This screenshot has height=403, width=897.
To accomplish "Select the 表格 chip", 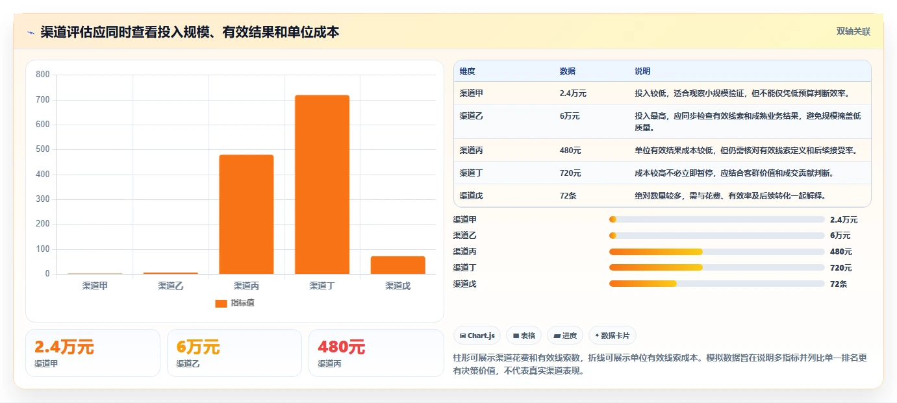I will pos(524,336).
